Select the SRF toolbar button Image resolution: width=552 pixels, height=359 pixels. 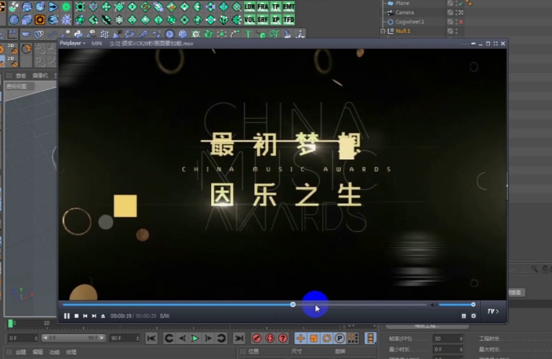(263, 19)
